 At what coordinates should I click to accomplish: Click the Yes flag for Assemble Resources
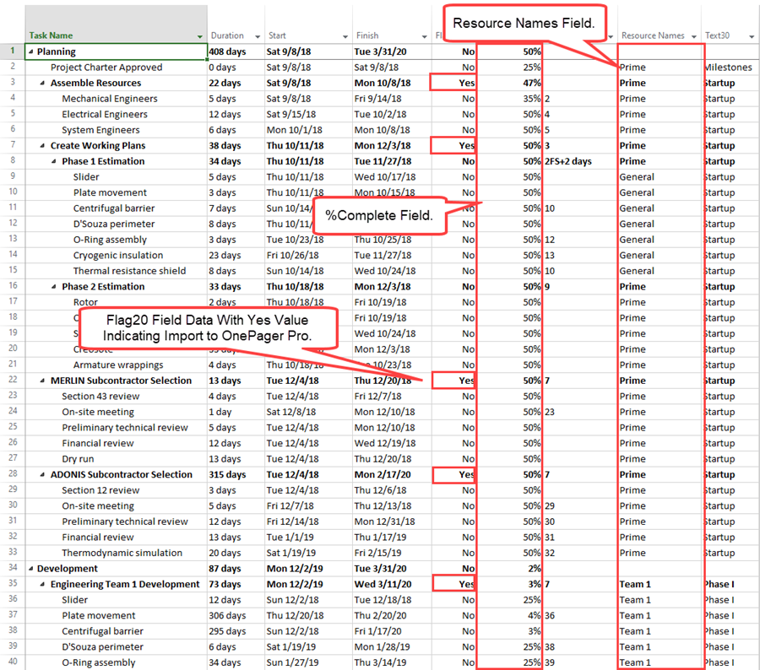tap(465, 83)
